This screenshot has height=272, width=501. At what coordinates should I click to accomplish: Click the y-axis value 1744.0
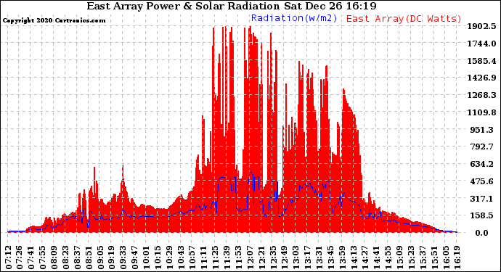[482, 44]
